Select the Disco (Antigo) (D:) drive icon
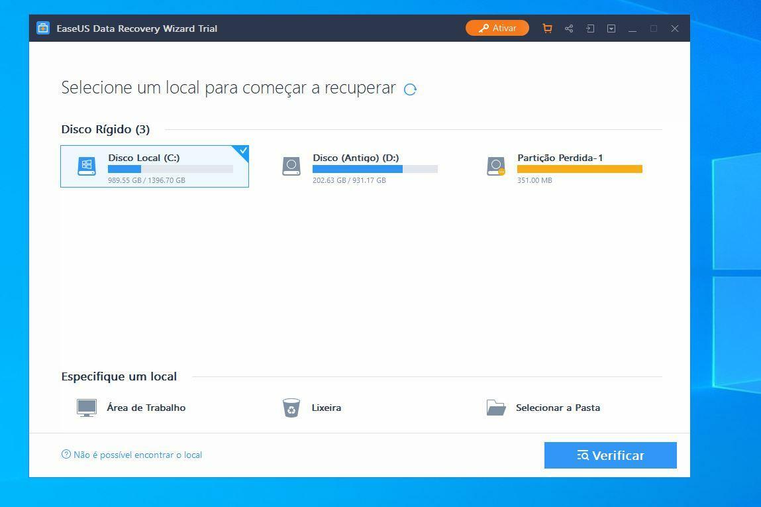The width and height of the screenshot is (761, 507). [291, 166]
